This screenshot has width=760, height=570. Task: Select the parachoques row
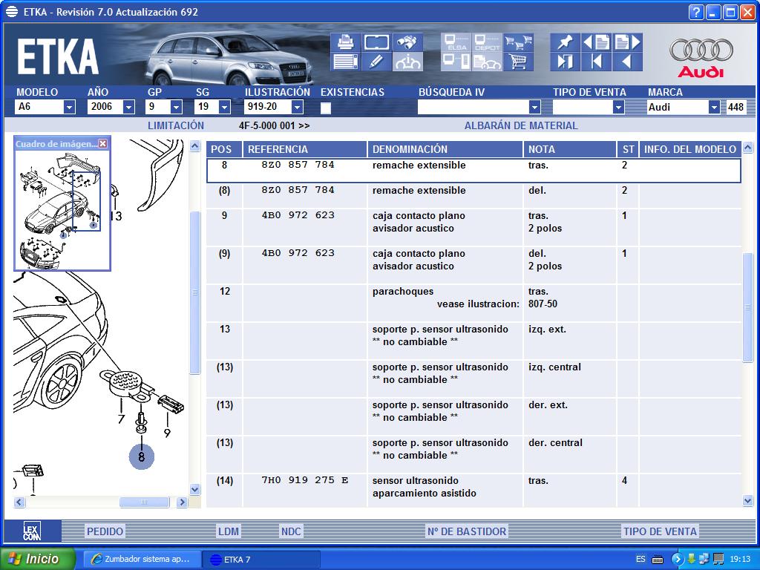point(474,303)
